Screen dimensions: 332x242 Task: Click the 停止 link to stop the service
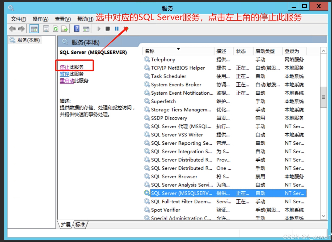coord(65,67)
